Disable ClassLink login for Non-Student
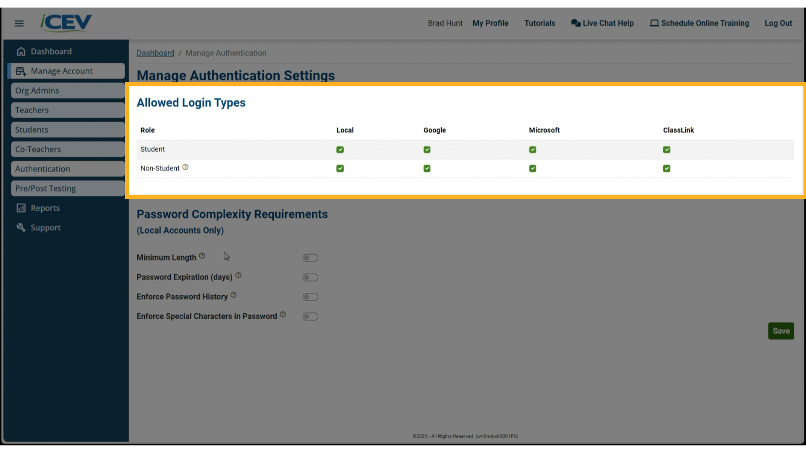806x453 pixels. tap(667, 168)
